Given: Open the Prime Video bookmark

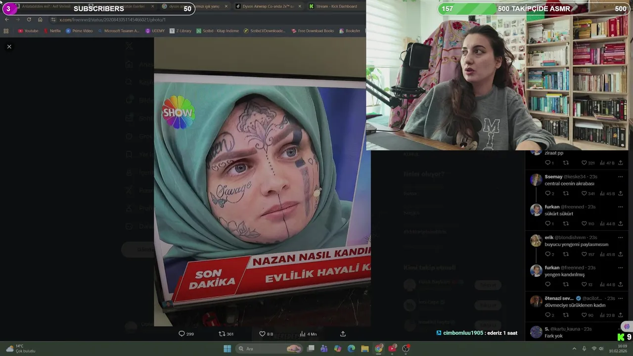Looking at the screenshot, I should 79,31.
